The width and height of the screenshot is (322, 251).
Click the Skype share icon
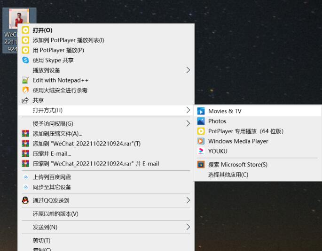point(25,60)
